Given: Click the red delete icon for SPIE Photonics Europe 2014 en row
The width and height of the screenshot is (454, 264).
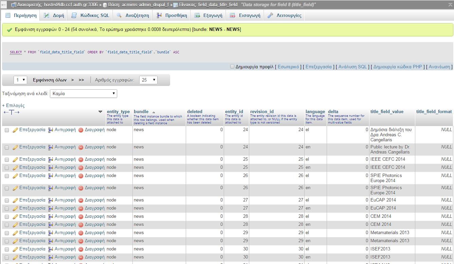Looking at the screenshot, I should (x=81, y=188).
